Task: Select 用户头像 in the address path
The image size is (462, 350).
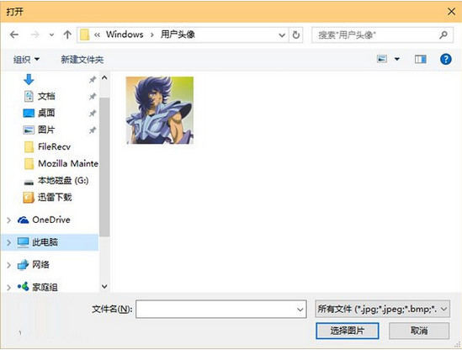Action: click(178, 34)
